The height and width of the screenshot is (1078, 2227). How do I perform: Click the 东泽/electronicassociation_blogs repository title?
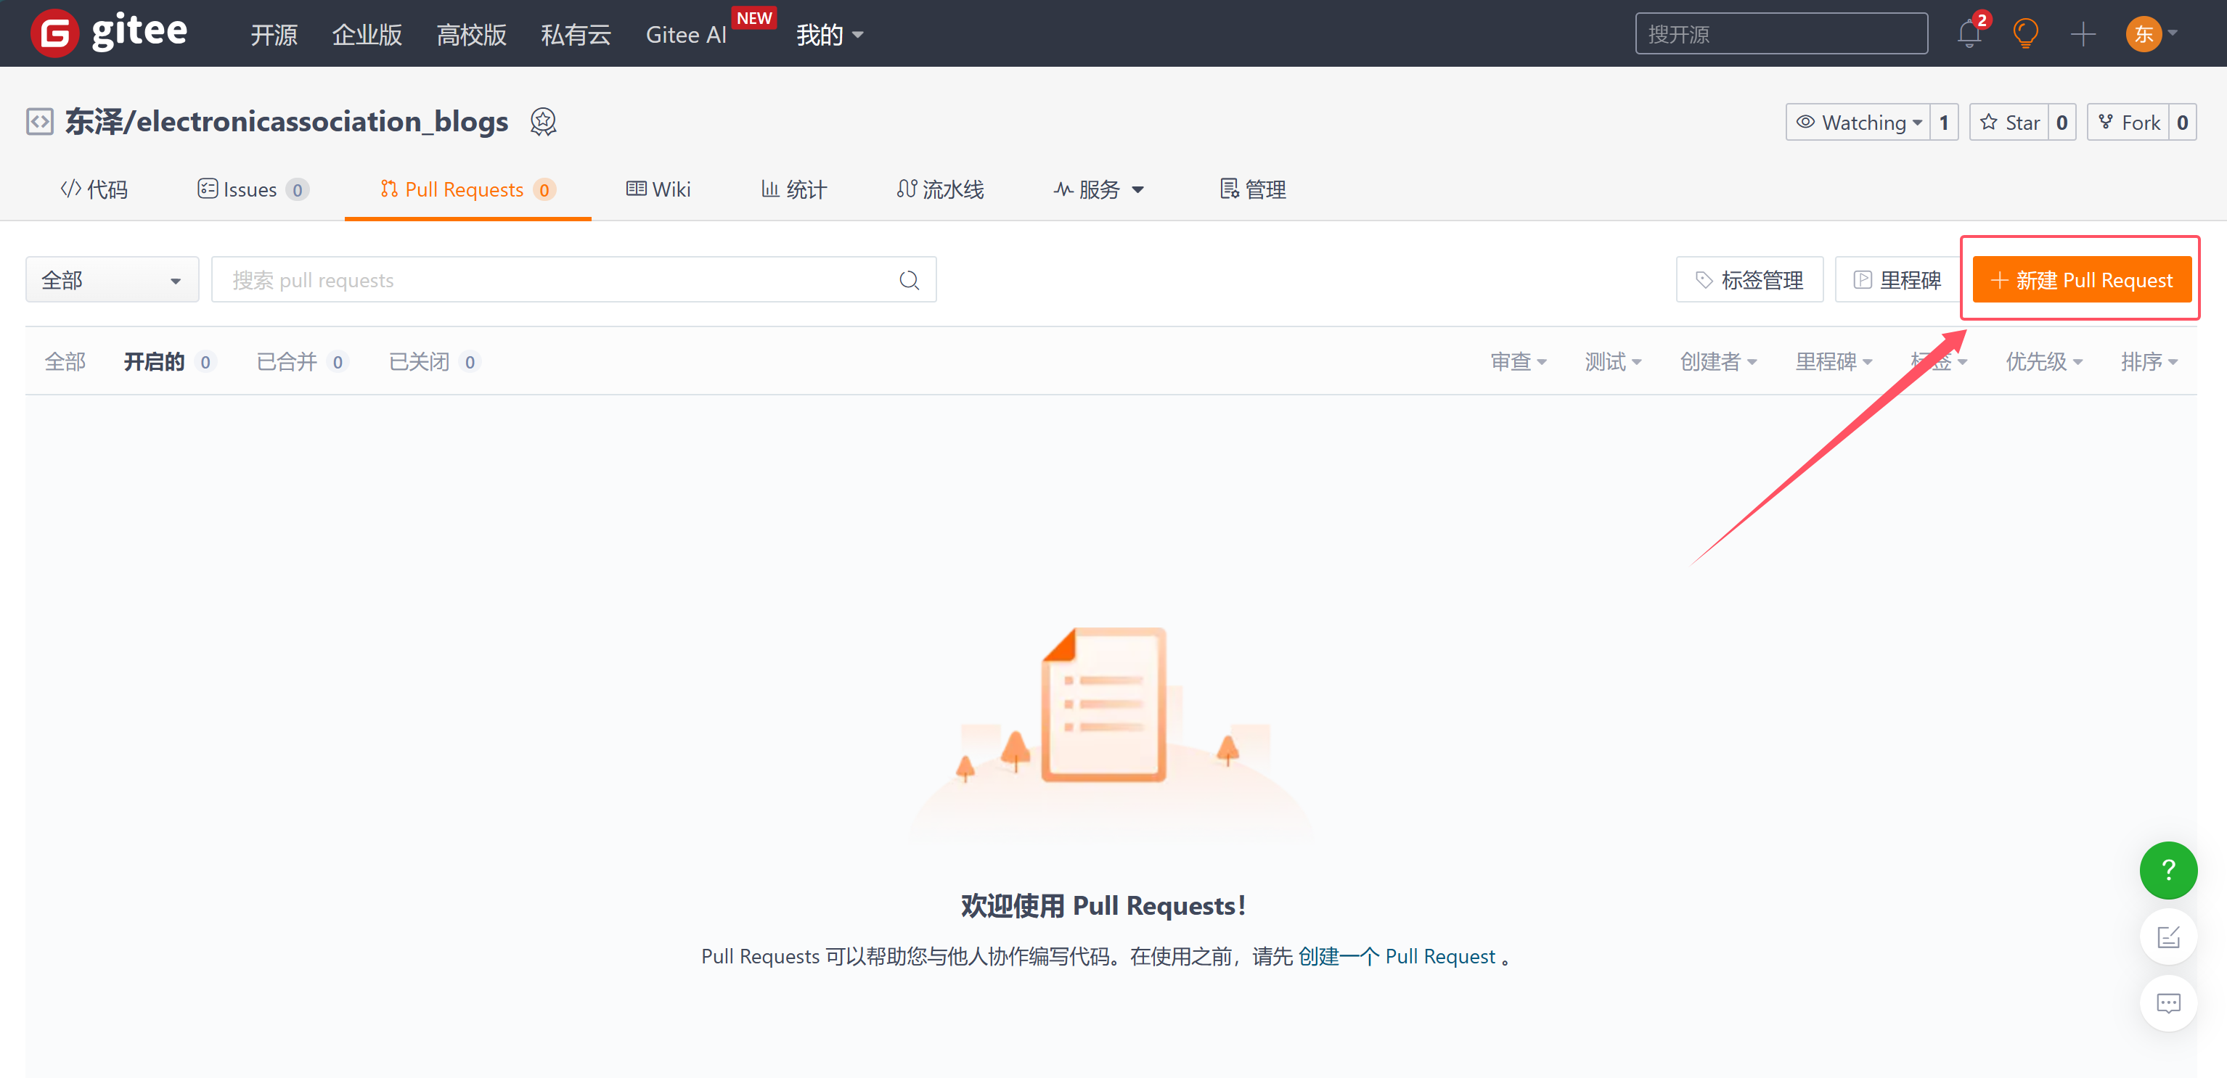pyautogui.click(x=286, y=122)
